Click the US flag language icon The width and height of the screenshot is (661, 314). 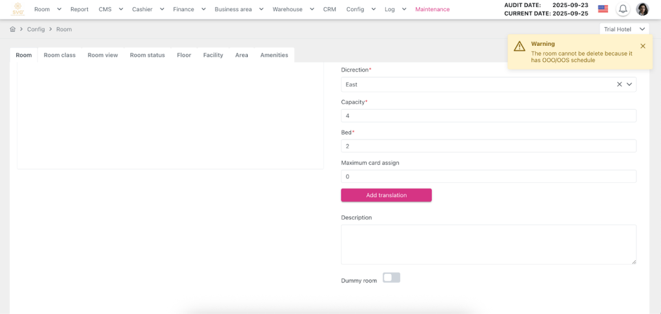click(x=603, y=9)
